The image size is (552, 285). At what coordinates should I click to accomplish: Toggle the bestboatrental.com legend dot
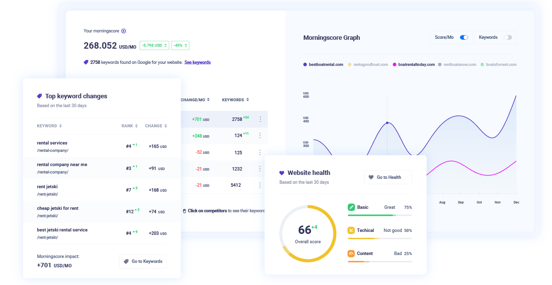(304, 64)
